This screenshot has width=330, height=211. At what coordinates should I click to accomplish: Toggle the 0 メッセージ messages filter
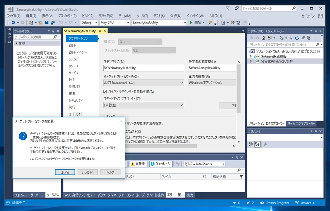click(x=161, y=164)
